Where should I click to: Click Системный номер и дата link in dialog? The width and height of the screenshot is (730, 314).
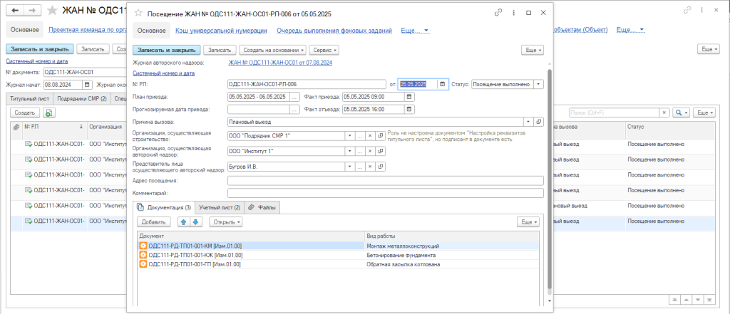(x=163, y=73)
